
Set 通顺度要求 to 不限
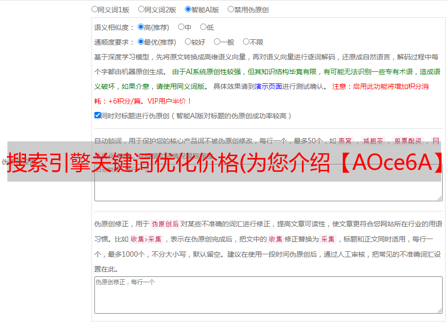point(246,42)
